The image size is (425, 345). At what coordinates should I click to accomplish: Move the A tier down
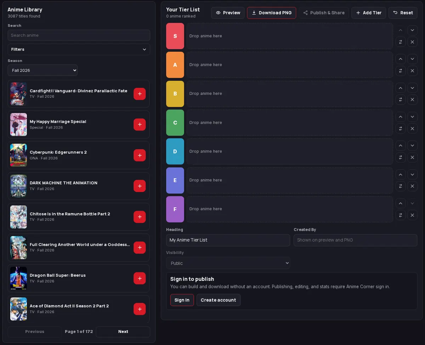pyautogui.click(x=412, y=59)
